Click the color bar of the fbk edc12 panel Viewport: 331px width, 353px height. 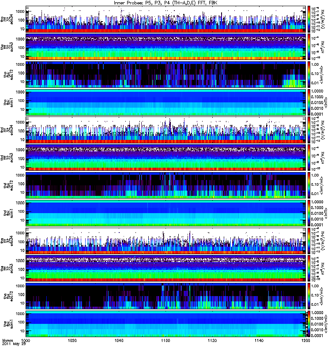pos(309,296)
